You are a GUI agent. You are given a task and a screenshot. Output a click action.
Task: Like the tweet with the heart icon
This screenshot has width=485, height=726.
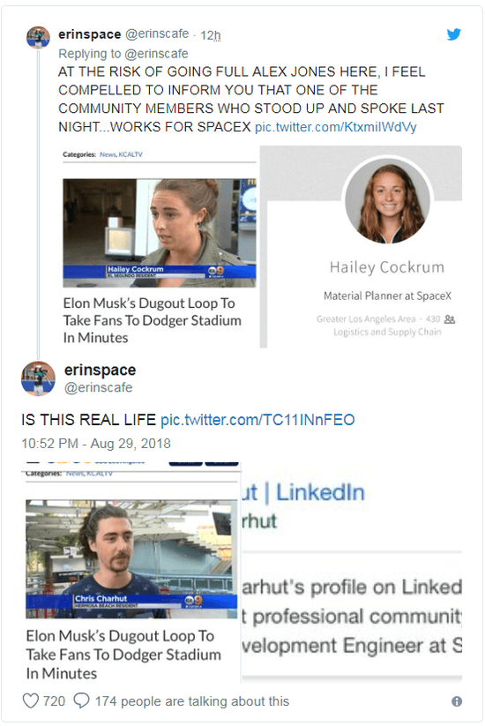(31, 700)
